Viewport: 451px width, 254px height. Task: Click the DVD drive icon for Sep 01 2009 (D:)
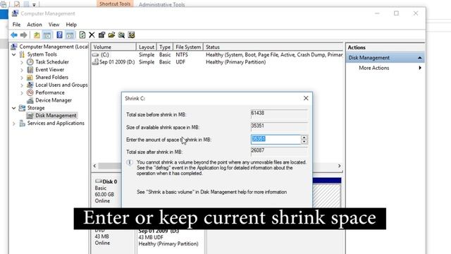pos(96,62)
